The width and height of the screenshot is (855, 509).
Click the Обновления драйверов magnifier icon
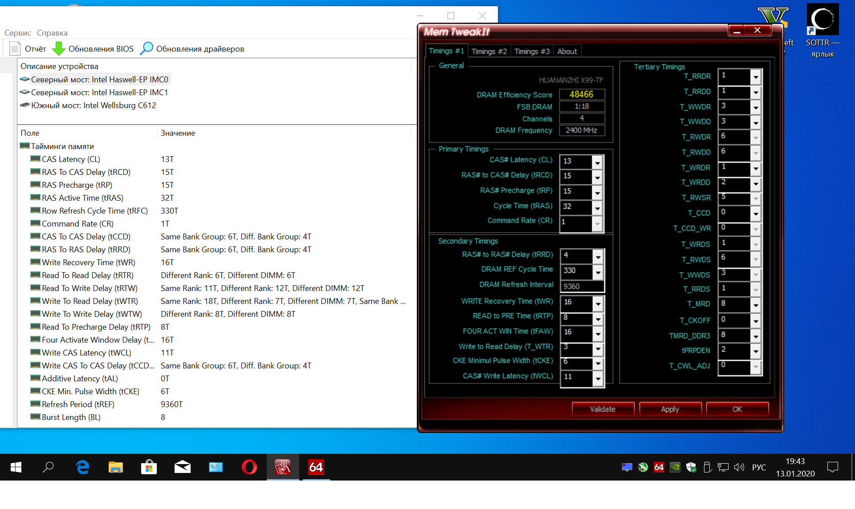[147, 48]
